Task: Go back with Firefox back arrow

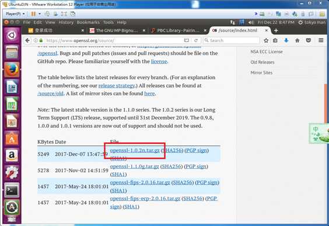Action: click(27, 40)
